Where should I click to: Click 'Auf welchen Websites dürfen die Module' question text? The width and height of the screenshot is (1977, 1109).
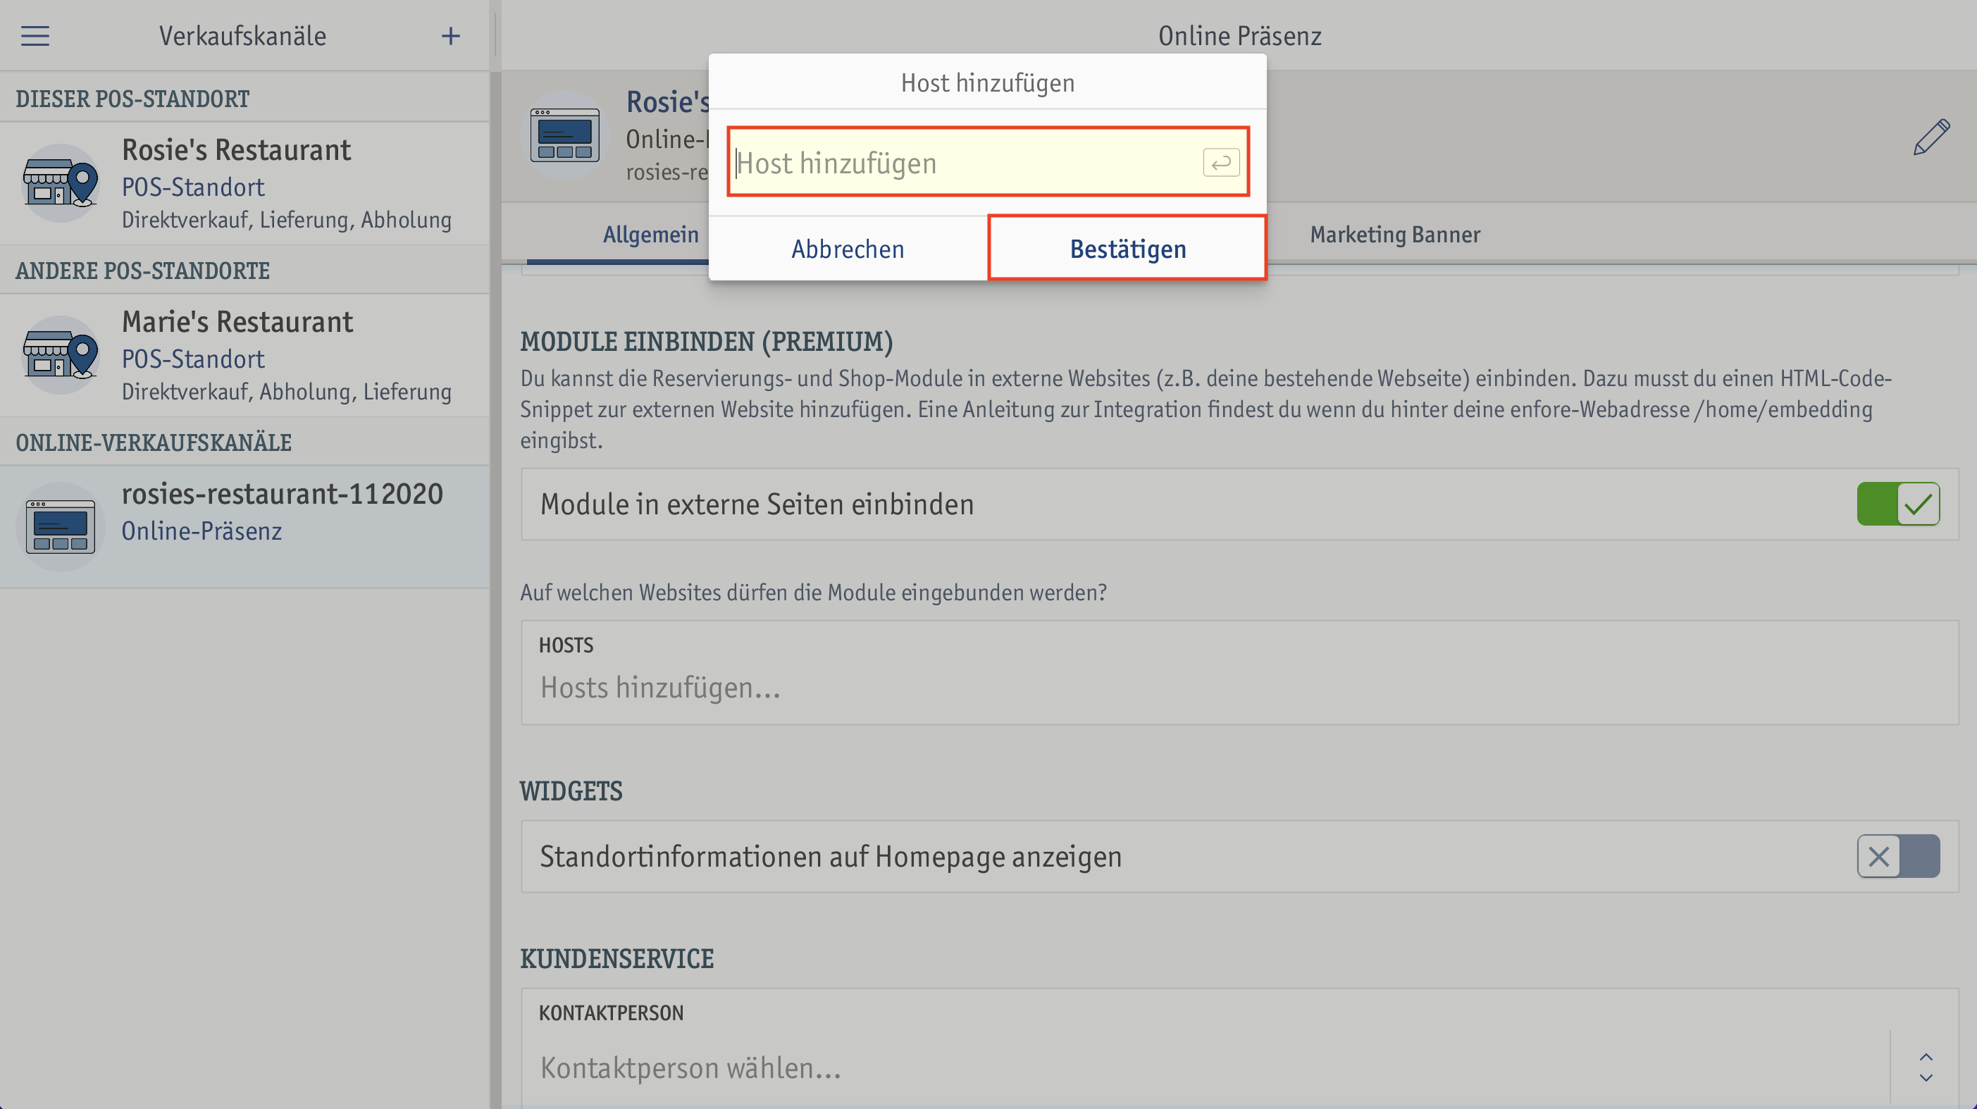point(814,593)
